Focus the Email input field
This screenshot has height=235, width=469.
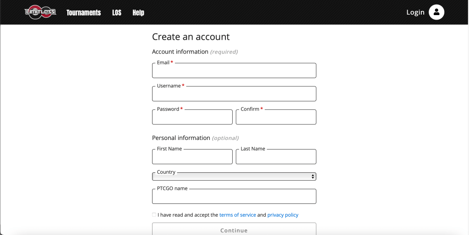pyautogui.click(x=234, y=71)
